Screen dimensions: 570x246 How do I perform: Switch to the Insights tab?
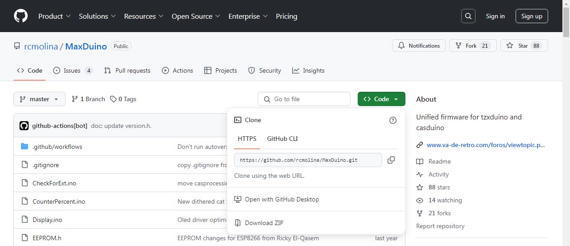click(308, 70)
